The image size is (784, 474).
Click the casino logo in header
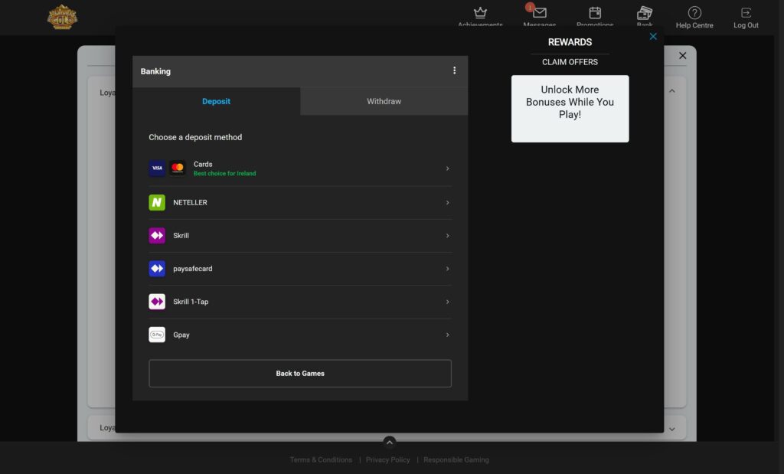pos(62,17)
